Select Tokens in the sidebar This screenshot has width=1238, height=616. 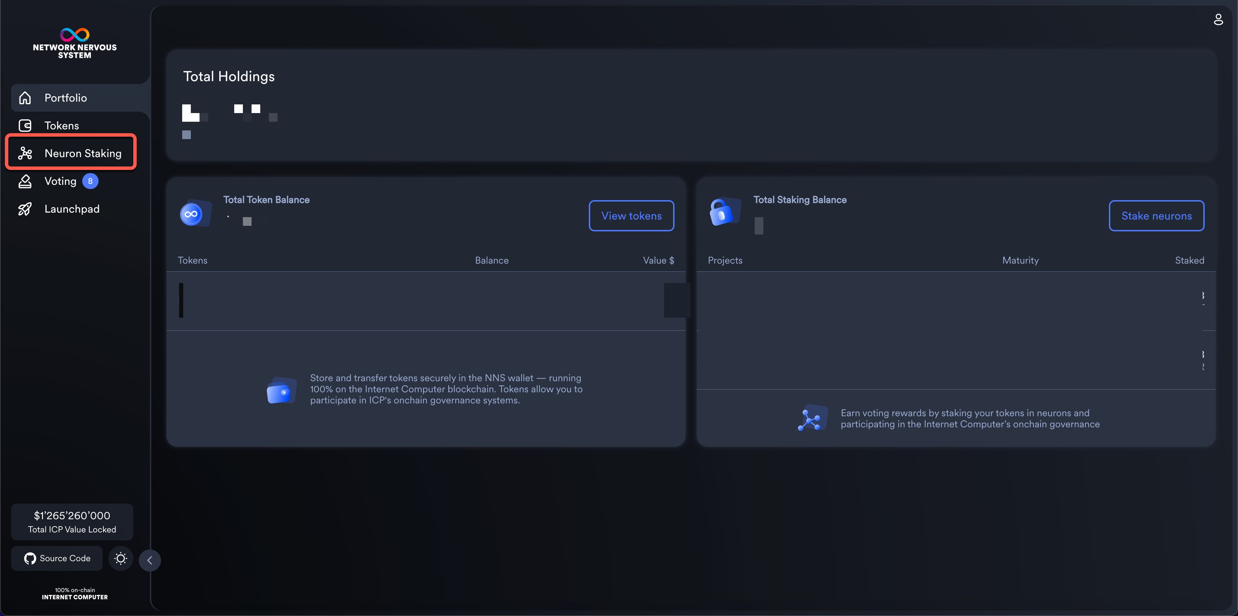[61, 126]
